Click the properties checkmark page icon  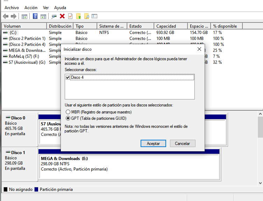[x=70, y=16]
